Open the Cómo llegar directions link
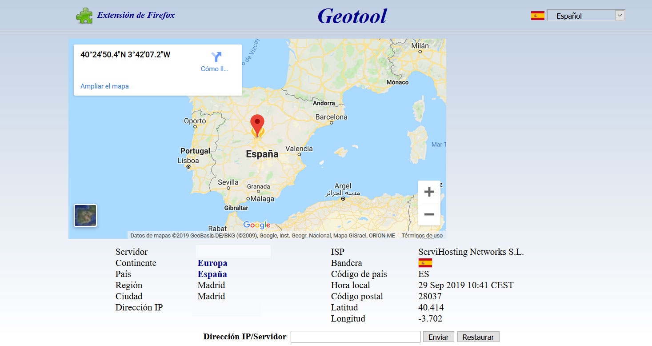This screenshot has width=652, height=346. point(214,69)
